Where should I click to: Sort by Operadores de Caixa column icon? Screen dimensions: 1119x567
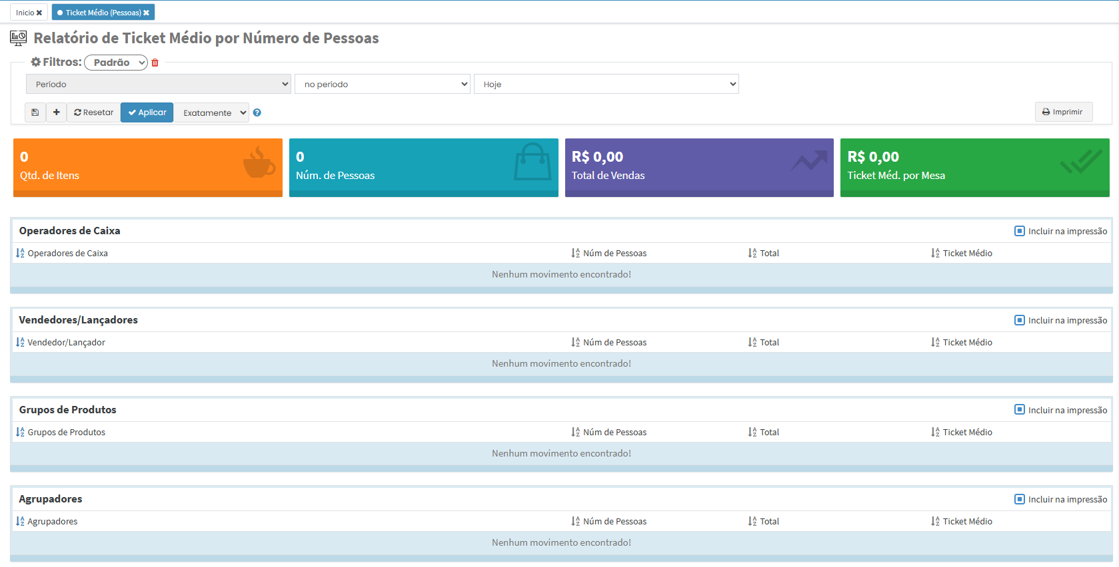[x=21, y=254]
